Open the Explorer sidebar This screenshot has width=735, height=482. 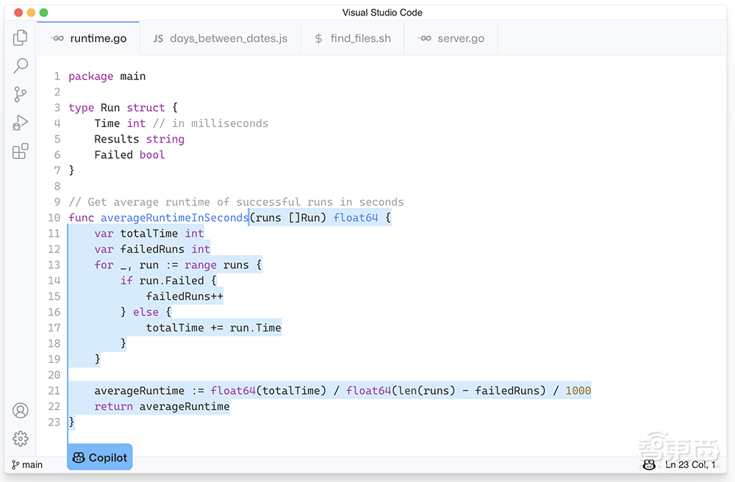pyautogui.click(x=20, y=37)
